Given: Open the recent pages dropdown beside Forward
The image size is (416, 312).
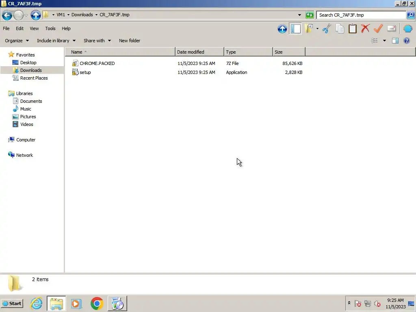Looking at the screenshot, I should click(26, 15).
